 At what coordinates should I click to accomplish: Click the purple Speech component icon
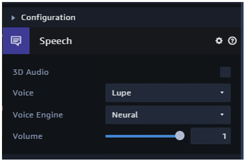(16, 41)
